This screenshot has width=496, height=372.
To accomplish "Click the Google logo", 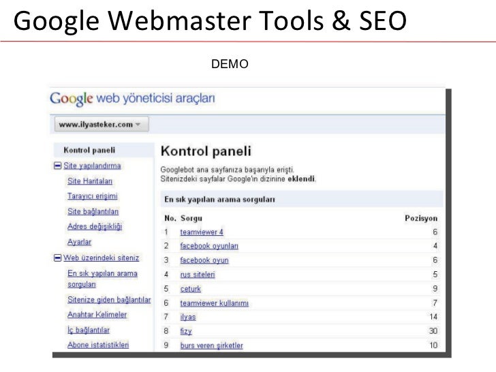I will [x=71, y=99].
